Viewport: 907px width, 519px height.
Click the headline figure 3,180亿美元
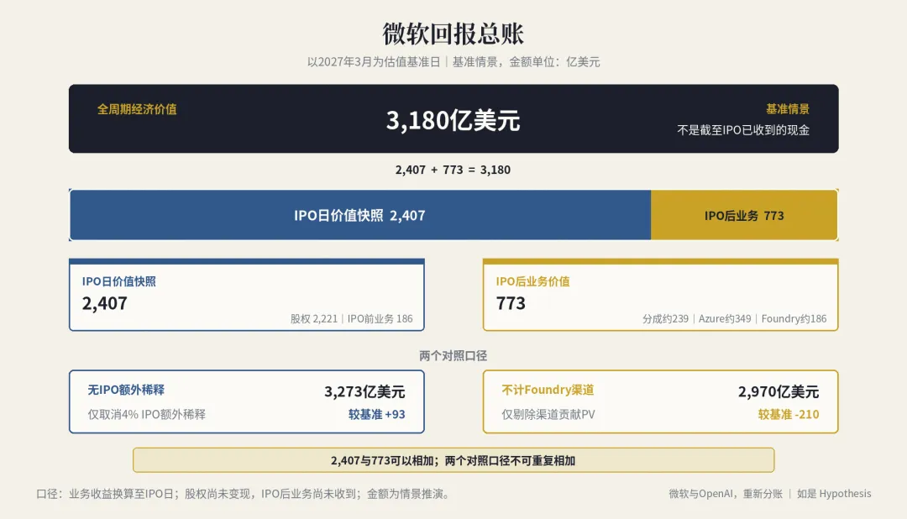point(453,120)
